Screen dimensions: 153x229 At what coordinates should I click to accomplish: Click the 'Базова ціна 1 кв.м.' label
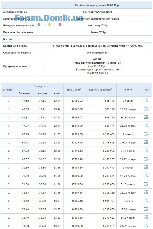click(15, 46)
